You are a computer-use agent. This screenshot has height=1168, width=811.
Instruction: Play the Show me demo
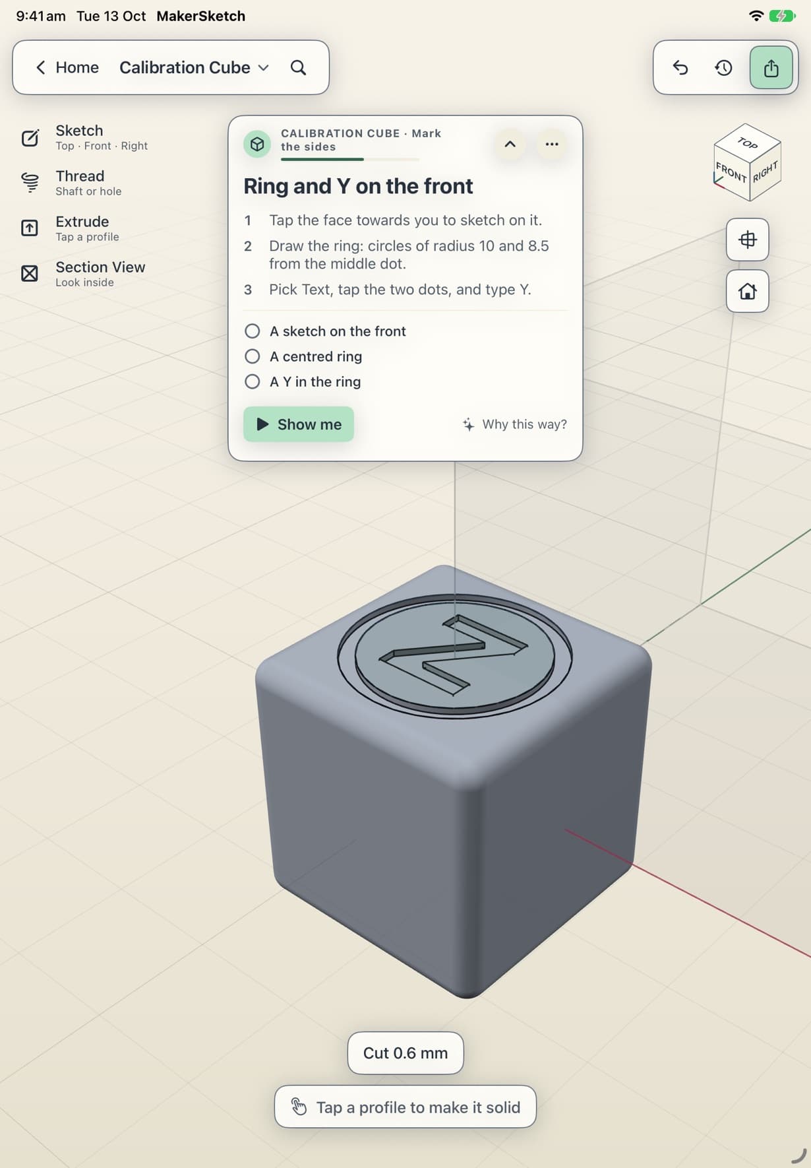pos(299,424)
